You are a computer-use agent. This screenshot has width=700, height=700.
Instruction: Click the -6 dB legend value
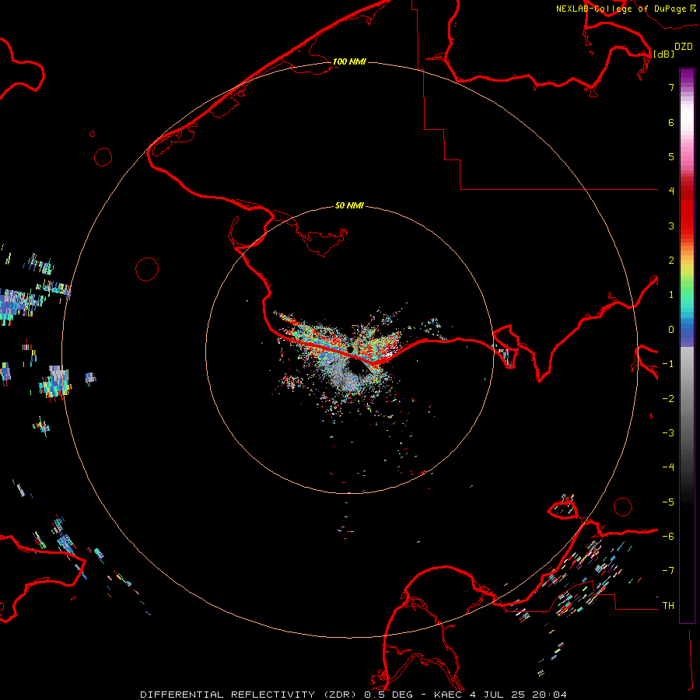(x=668, y=537)
